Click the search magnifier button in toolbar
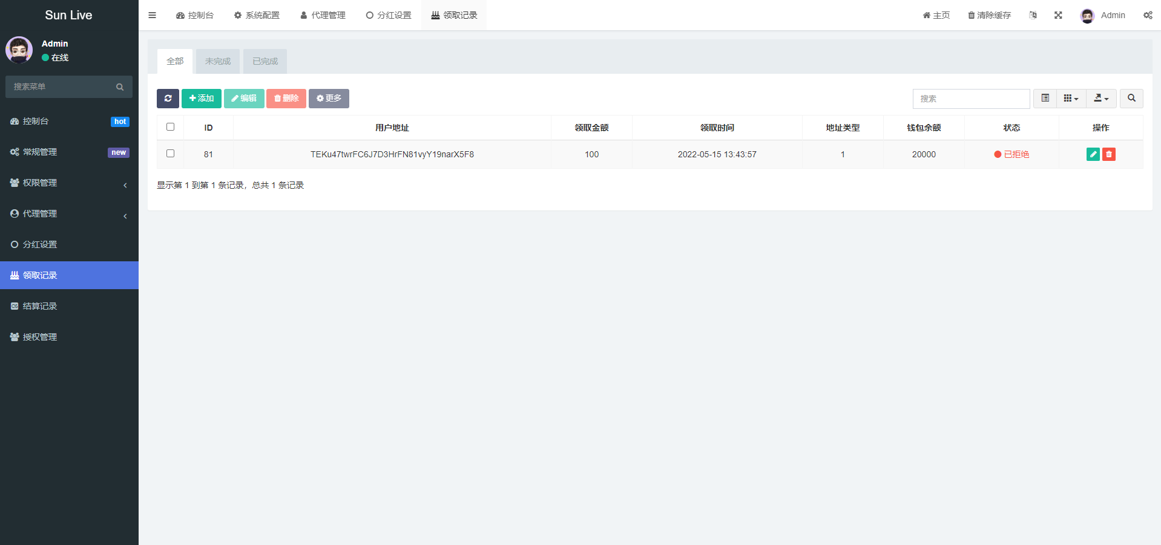1161x545 pixels. [1131, 98]
